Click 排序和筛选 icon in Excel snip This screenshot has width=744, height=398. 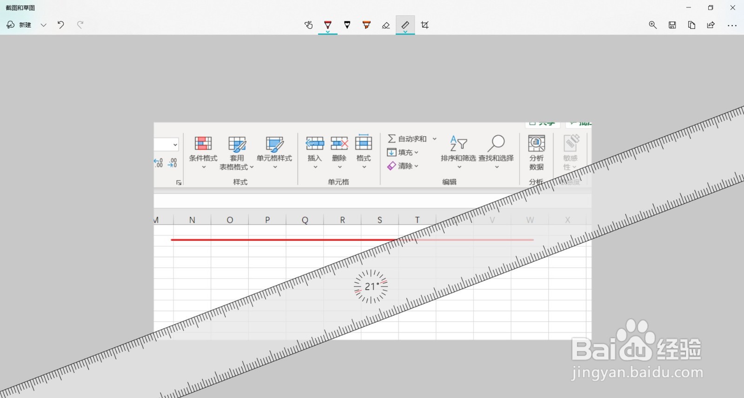458,143
